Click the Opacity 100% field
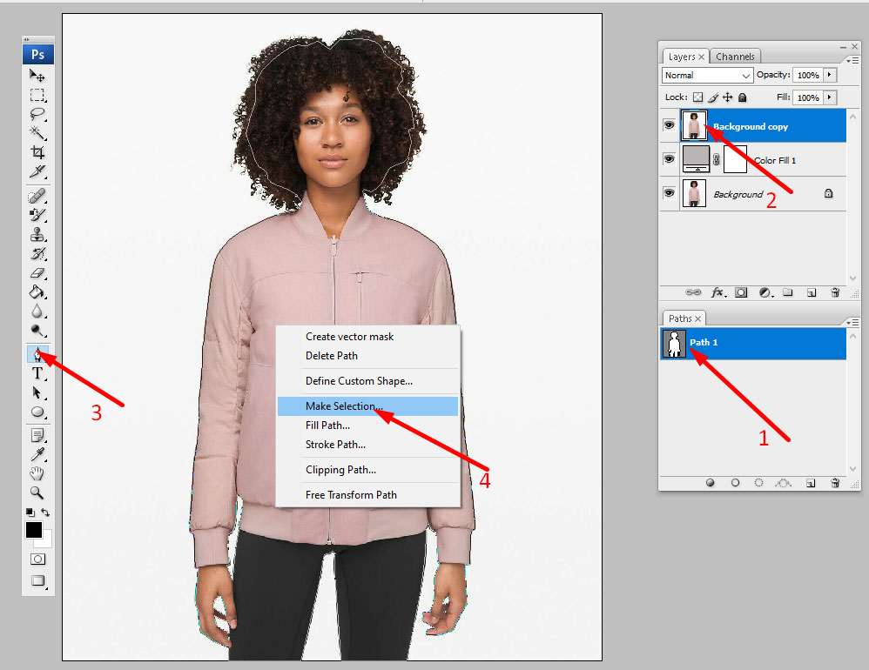869x670 pixels. (x=807, y=76)
